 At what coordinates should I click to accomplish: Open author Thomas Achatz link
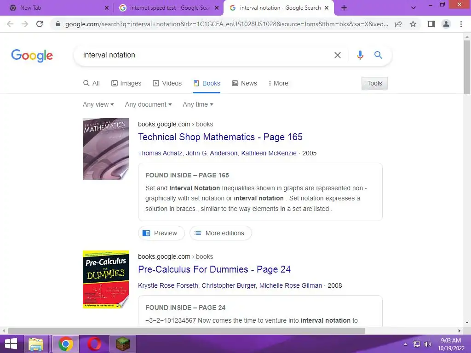pyautogui.click(x=160, y=153)
